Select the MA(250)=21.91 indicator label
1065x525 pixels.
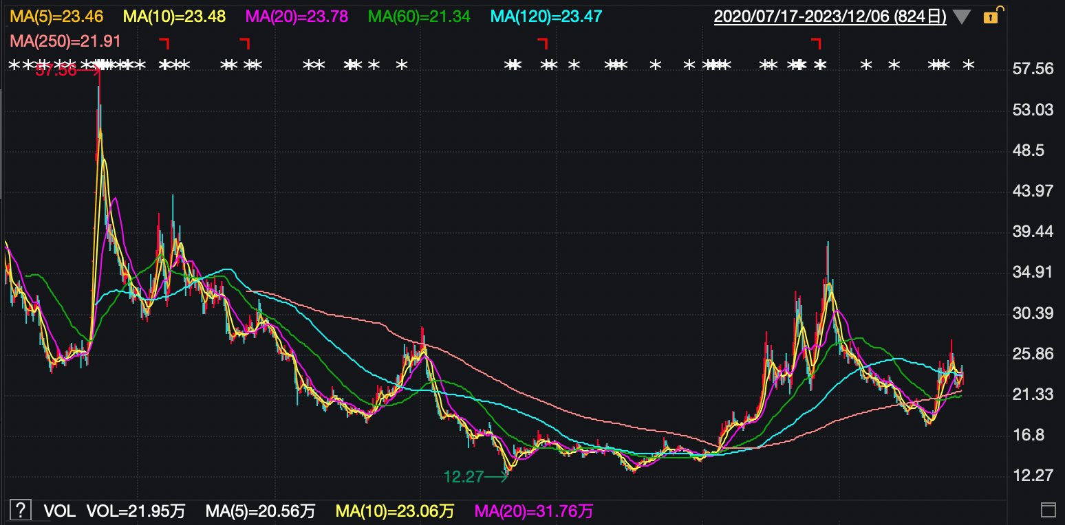pyautogui.click(x=65, y=41)
